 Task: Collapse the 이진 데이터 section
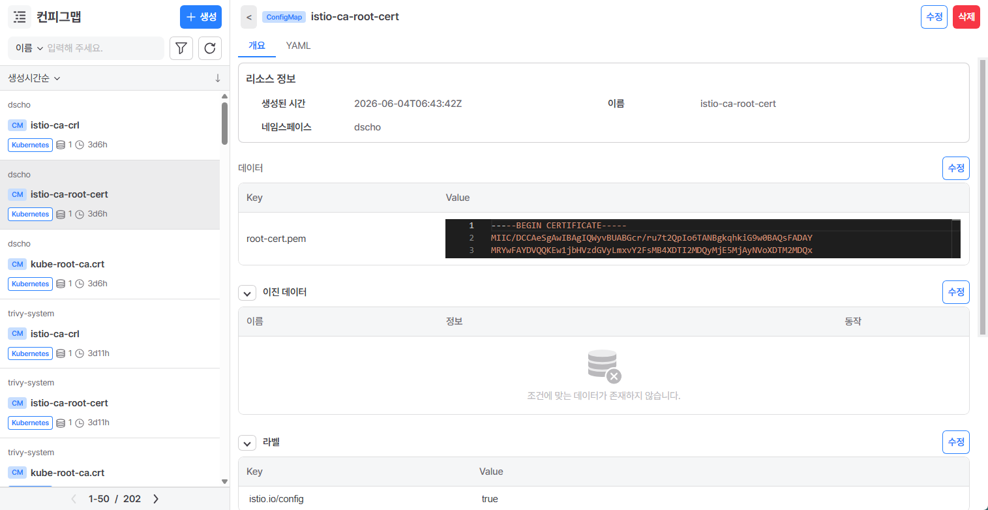247,293
